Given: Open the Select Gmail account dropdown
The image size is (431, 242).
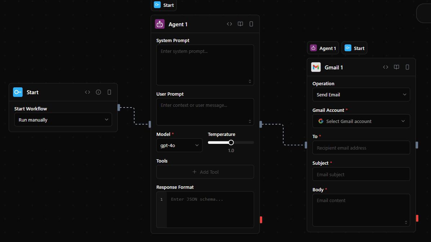Looking at the screenshot, I should point(361,121).
